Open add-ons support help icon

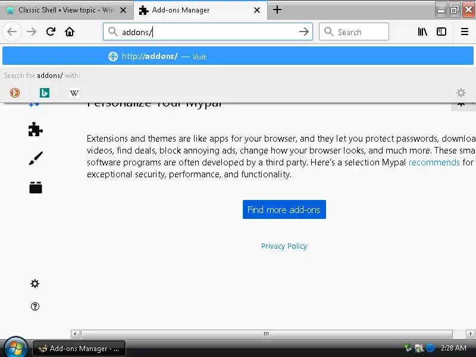pos(35,306)
